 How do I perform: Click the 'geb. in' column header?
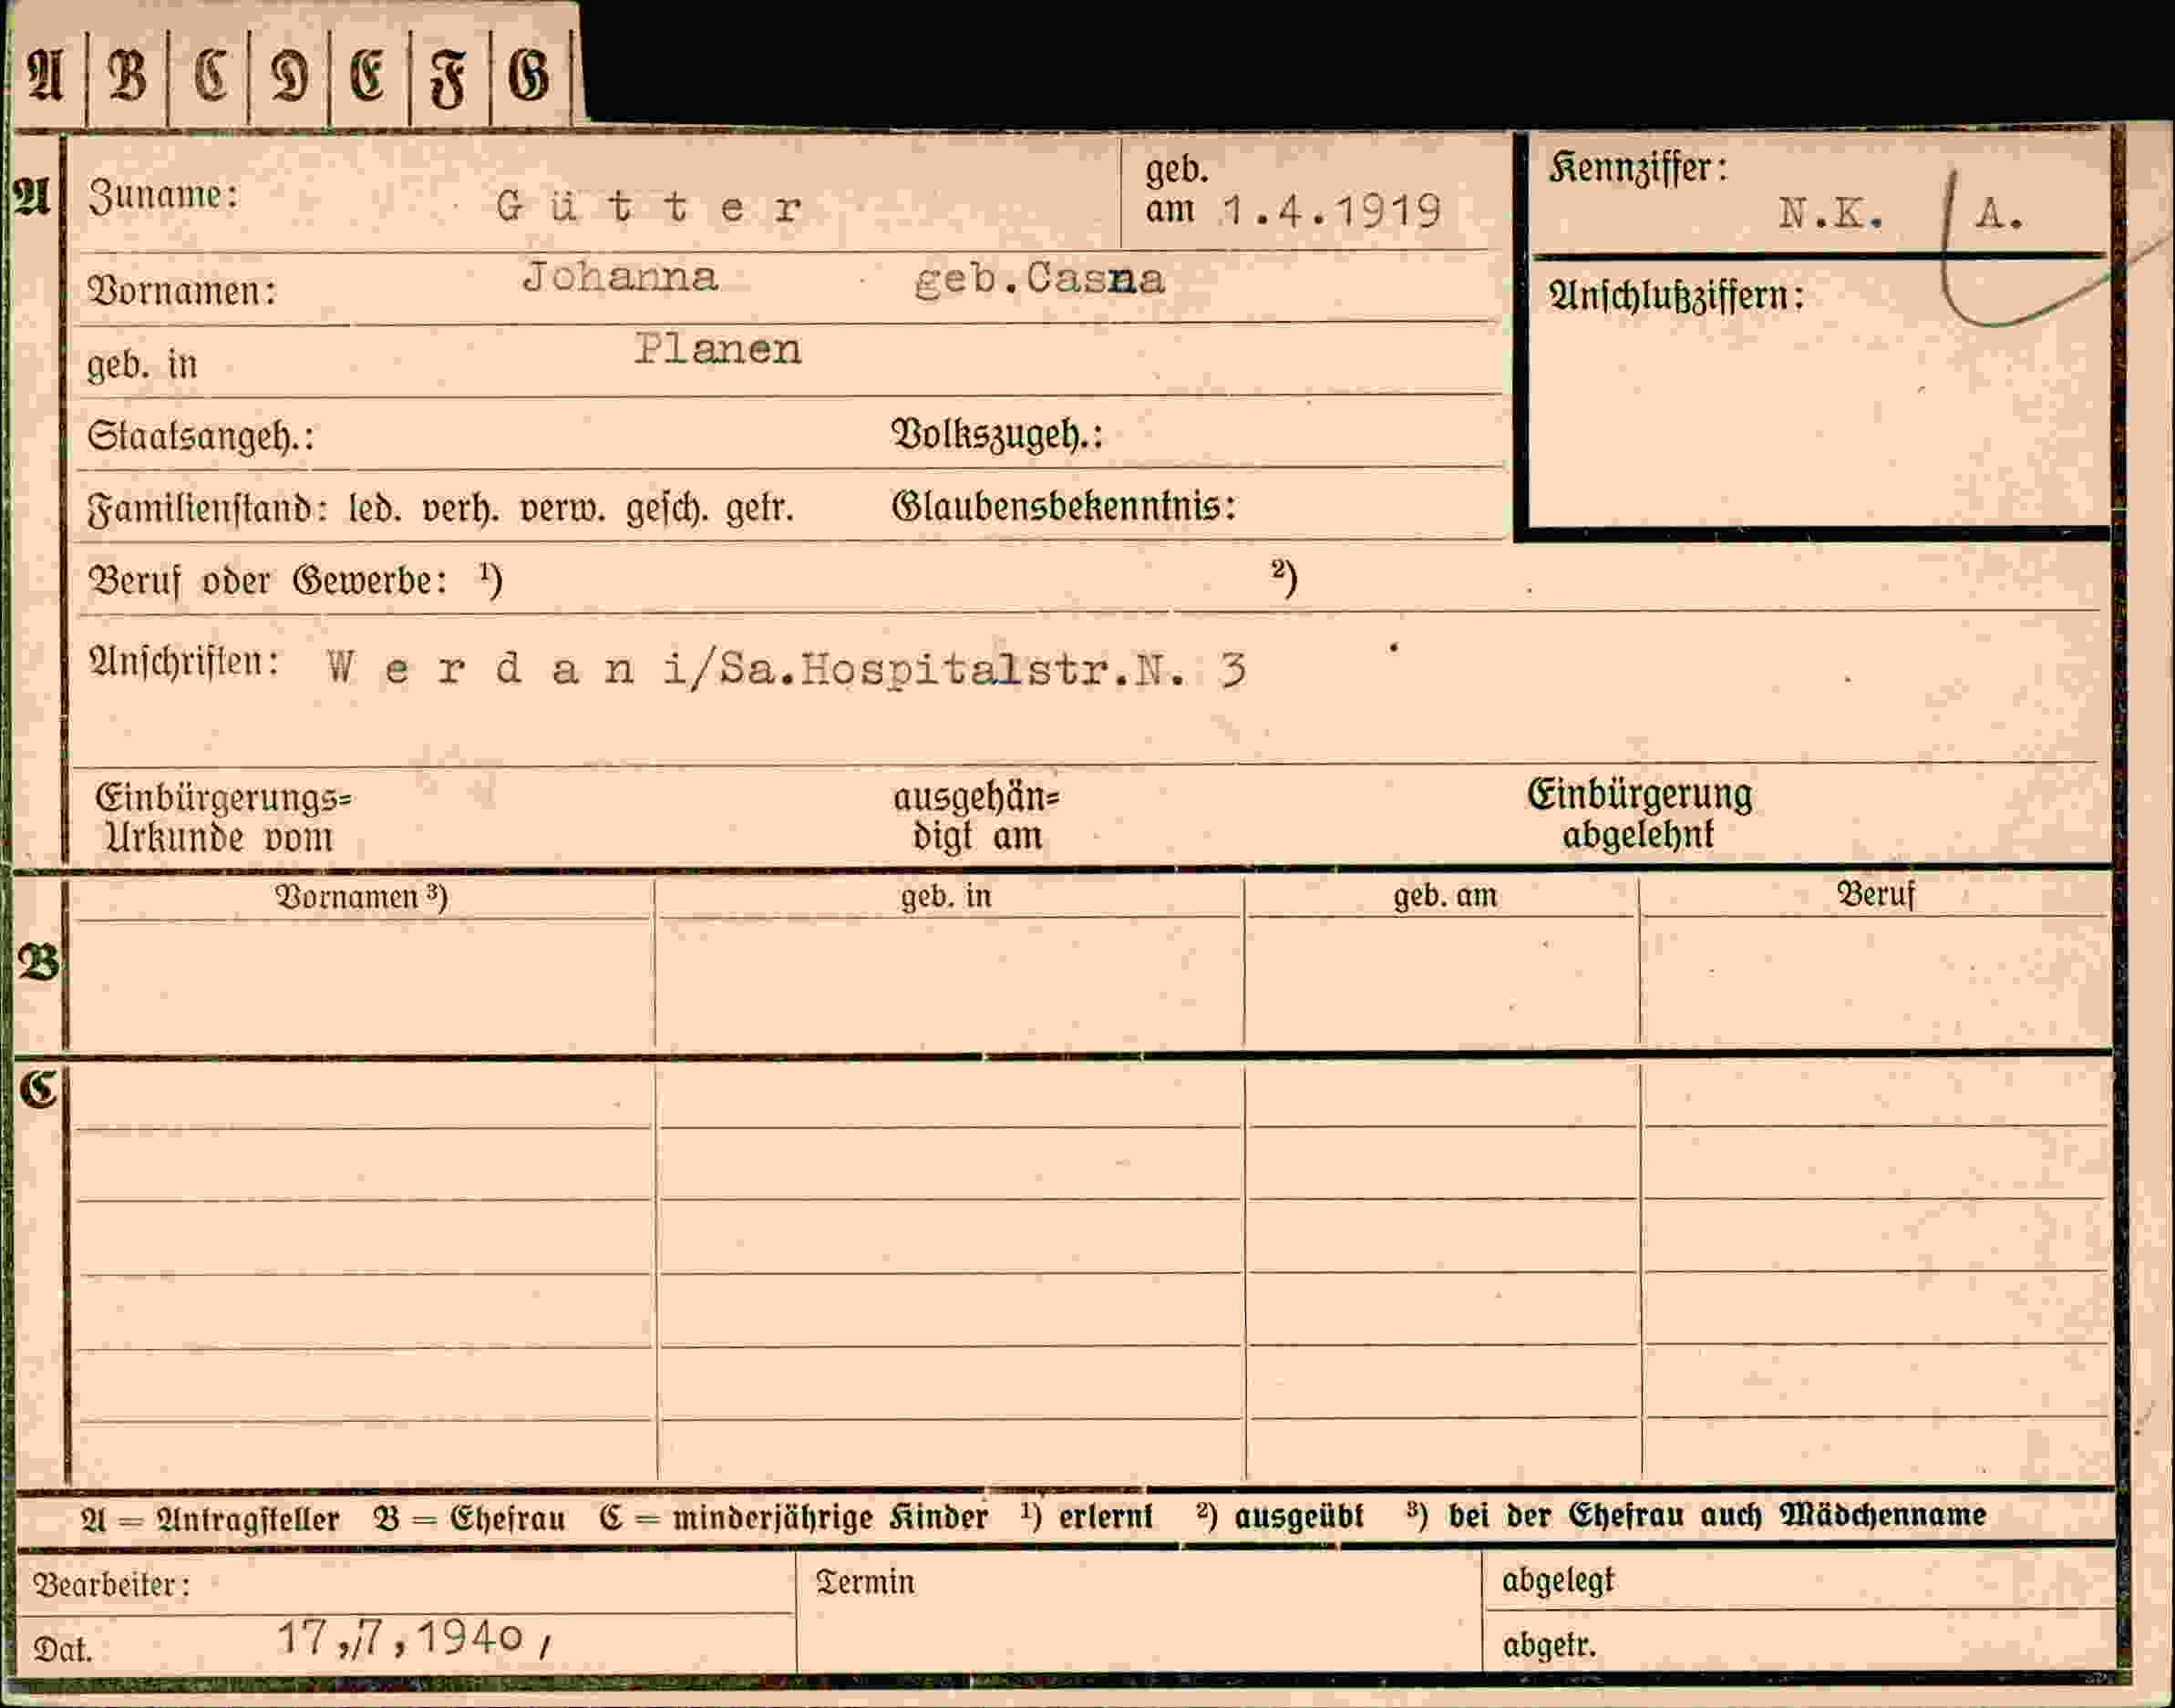coord(946,895)
